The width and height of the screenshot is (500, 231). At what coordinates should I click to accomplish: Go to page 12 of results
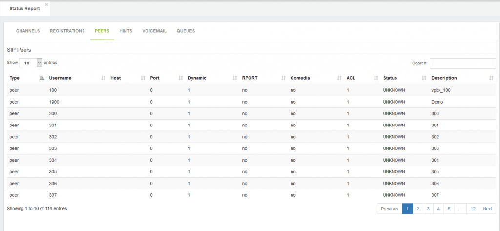click(473, 209)
